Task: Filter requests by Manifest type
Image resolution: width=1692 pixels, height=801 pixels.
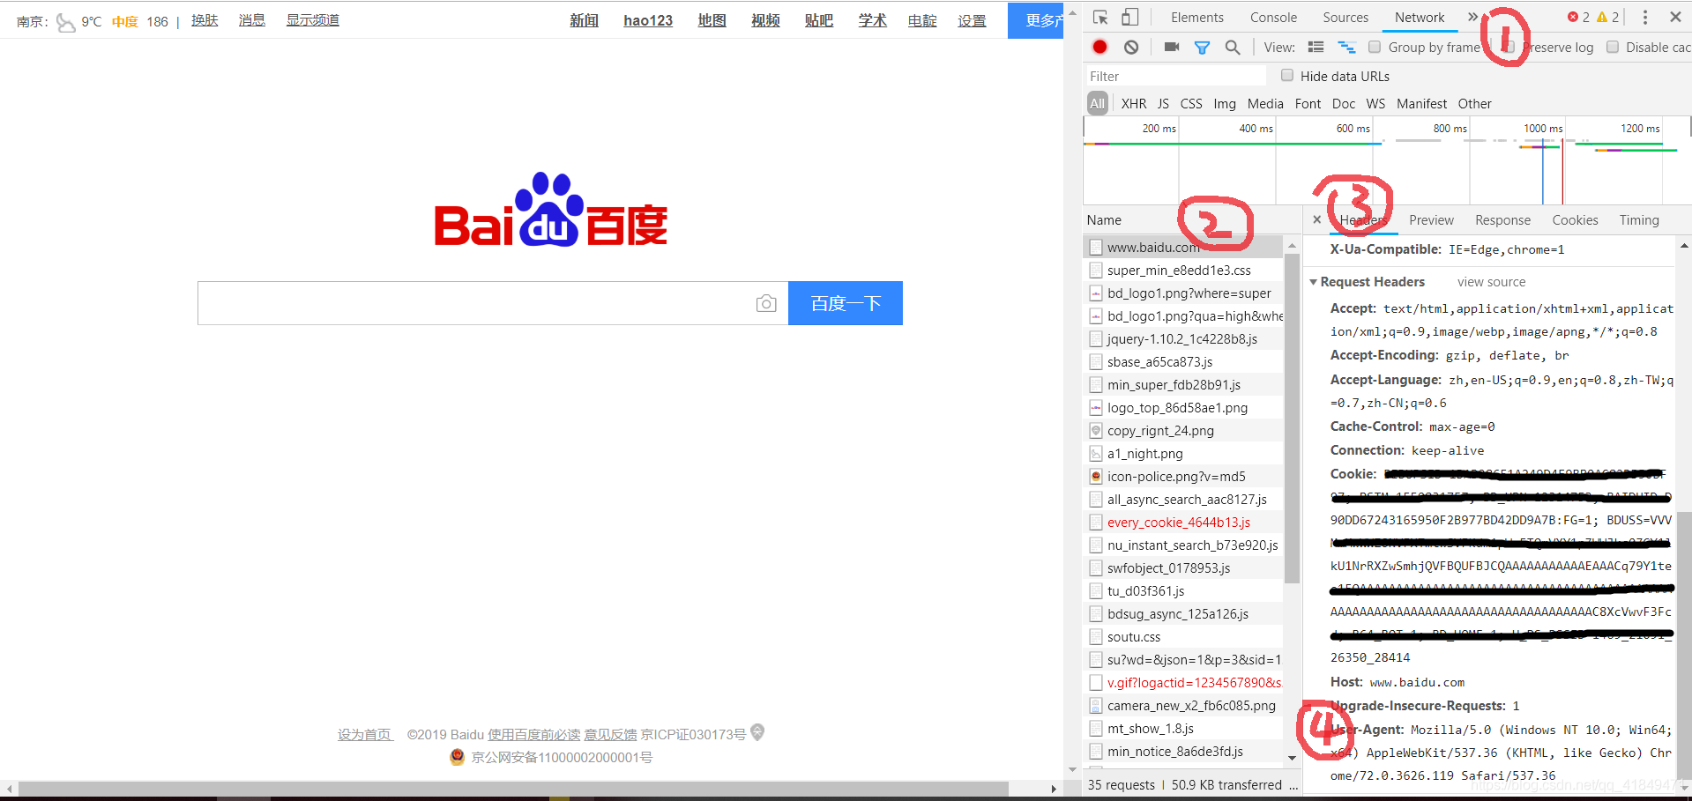Action: tap(1421, 103)
